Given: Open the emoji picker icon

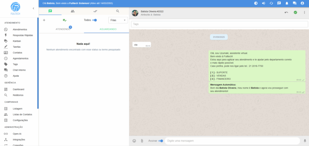Looking at the screenshot, I should (x=134, y=141).
